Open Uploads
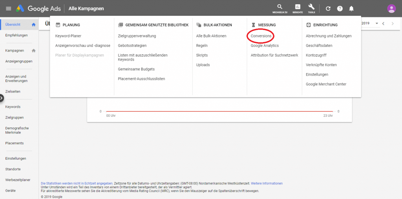The height and width of the screenshot is (199, 402). pyautogui.click(x=203, y=65)
